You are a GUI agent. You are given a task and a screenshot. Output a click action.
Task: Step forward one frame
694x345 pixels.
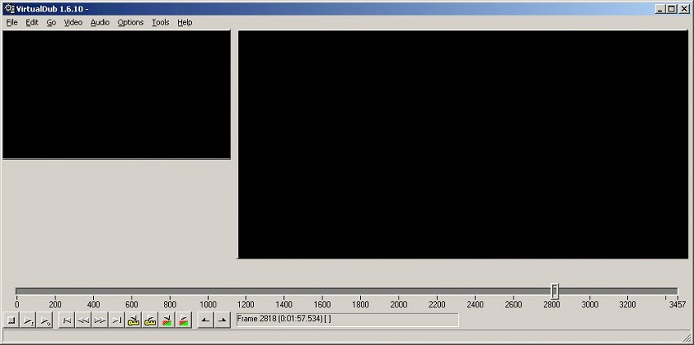click(100, 321)
